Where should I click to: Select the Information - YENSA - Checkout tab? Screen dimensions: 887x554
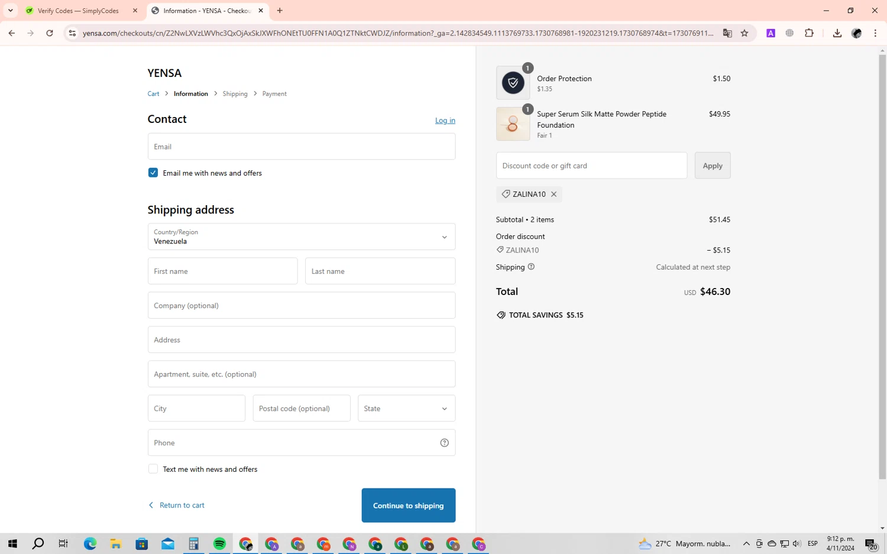point(206,11)
